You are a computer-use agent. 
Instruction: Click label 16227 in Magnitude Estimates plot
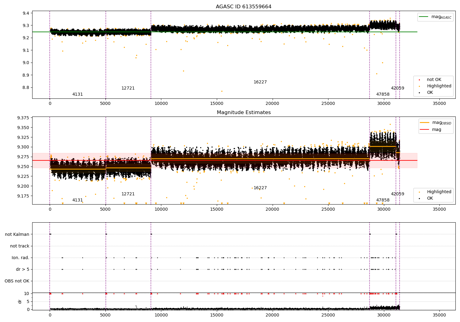[260, 188]
